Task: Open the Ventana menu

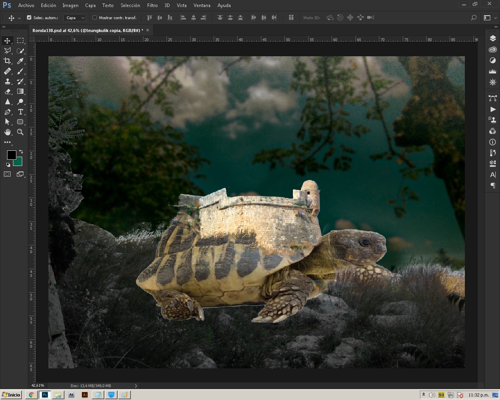Action: tap(202, 5)
